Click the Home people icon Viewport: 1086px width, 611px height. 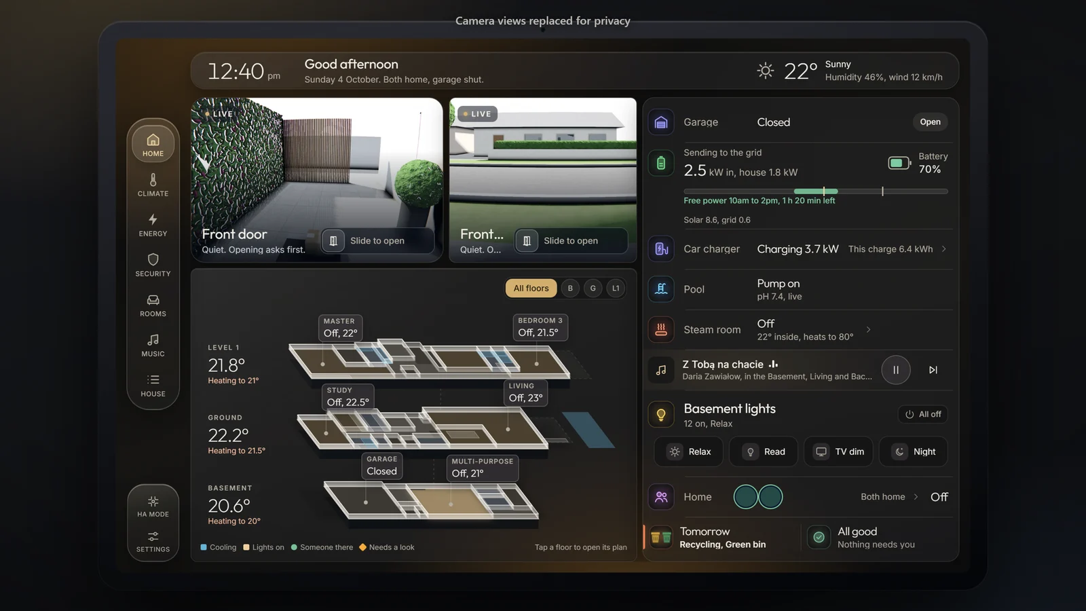(x=661, y=497)
